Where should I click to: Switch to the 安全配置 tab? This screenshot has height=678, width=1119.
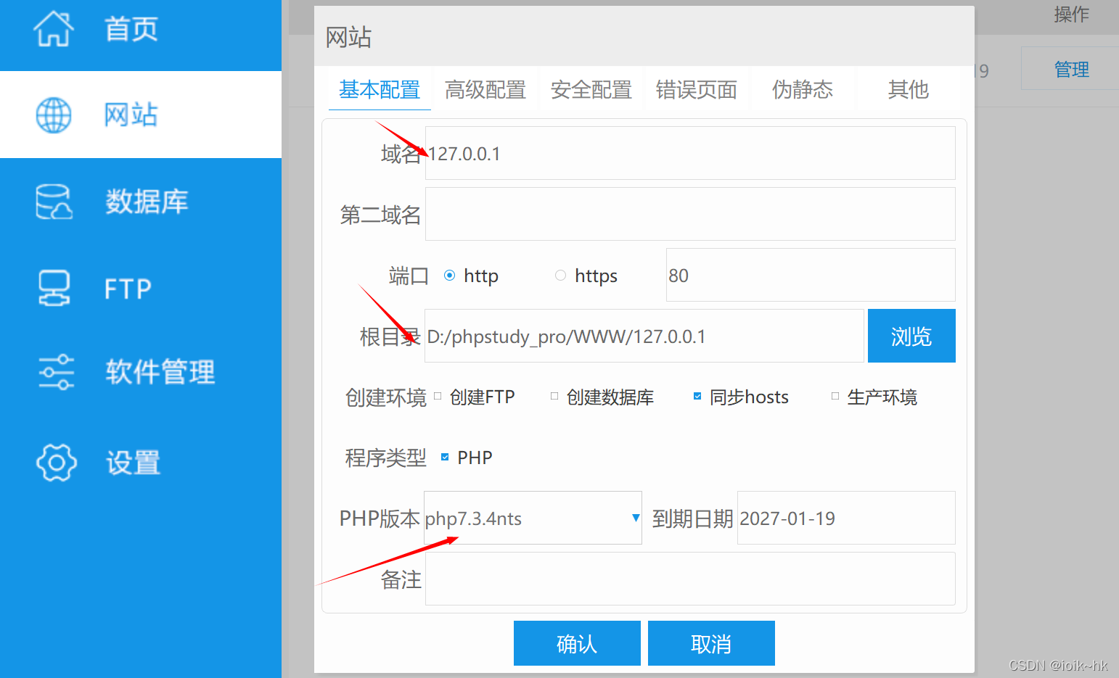(x=591, y=89)
